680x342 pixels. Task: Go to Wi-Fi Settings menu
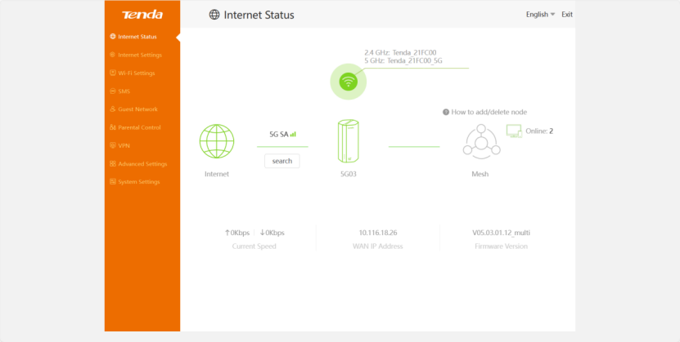click(x=136, y=73)
